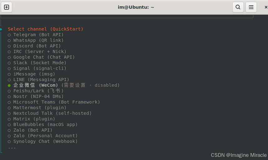The width and height of the screenshot is (268, 160).
Task: Close the terminal window
Action: click(x=266, y=7)
